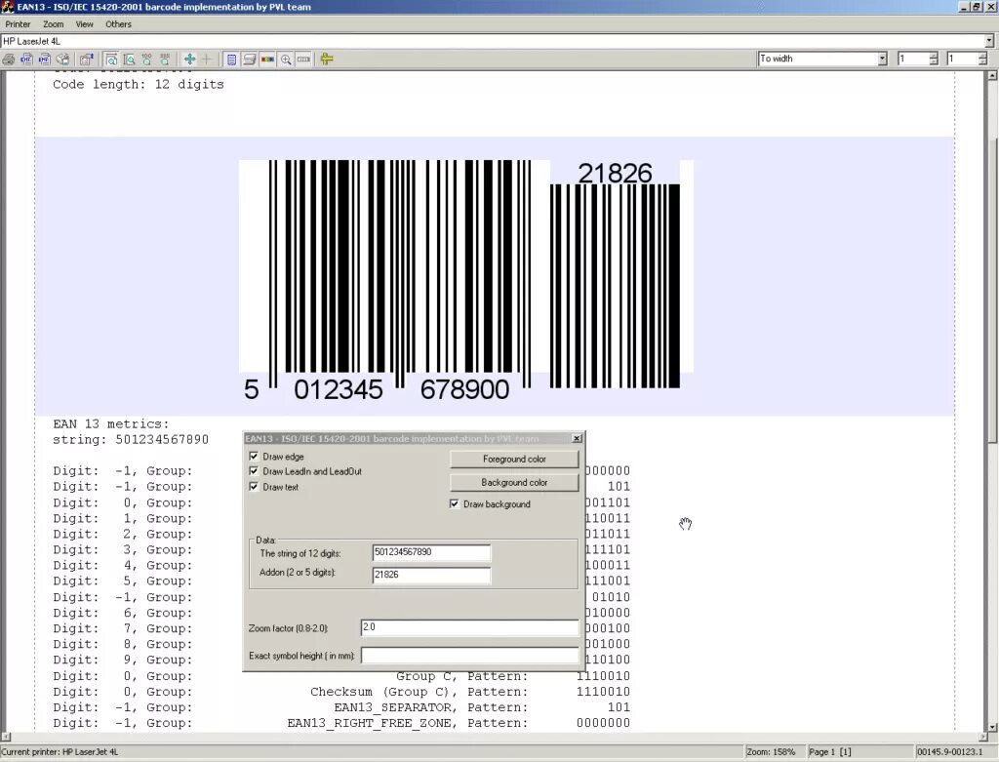Click the first EMF export icon
This screenshot has width=999, height=762.
pyautogui.click(x=26, y=60)
